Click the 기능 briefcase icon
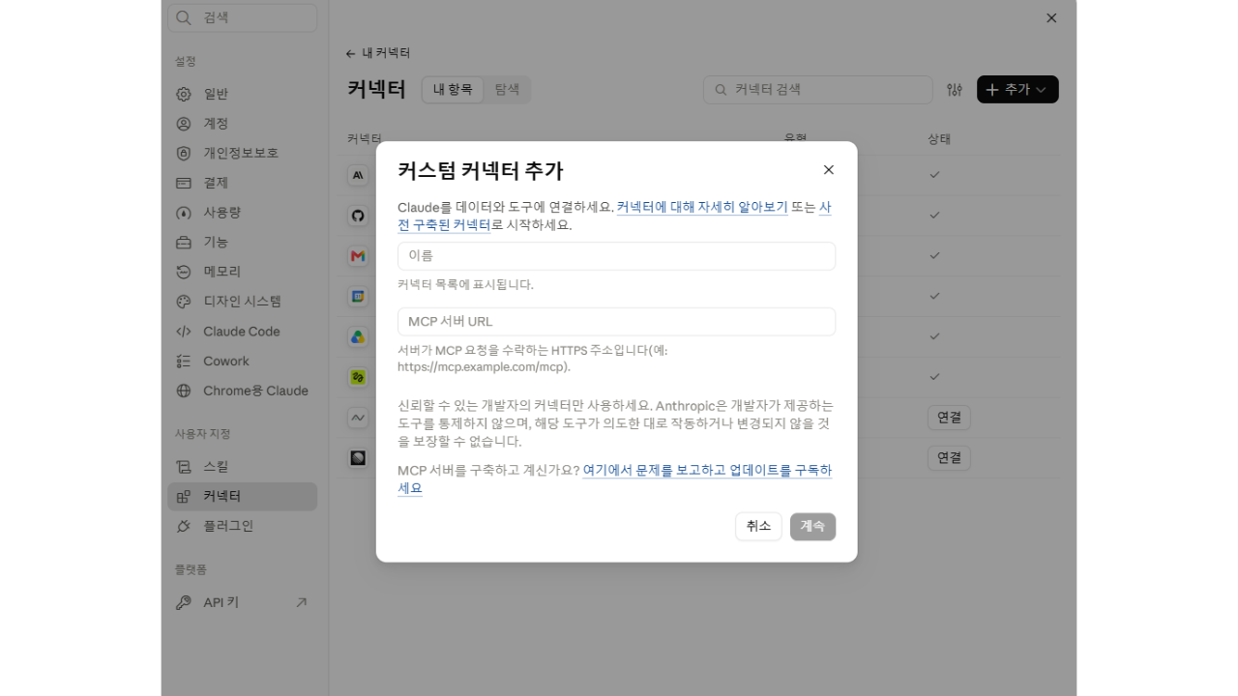Screen dimensions: 1238x696 pos(184,243)
